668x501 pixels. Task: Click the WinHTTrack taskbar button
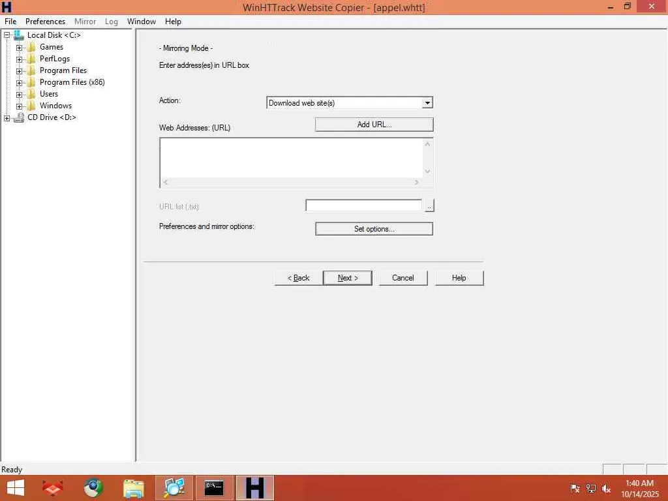point(255,488)
